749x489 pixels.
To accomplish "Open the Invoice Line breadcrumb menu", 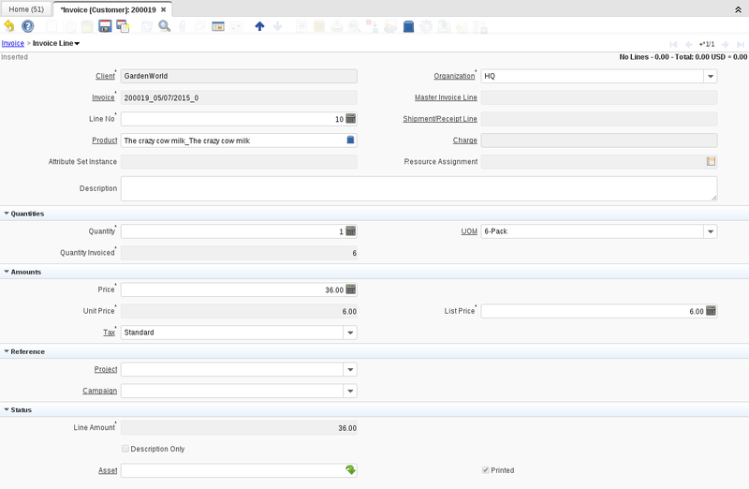I will [56, 43].
